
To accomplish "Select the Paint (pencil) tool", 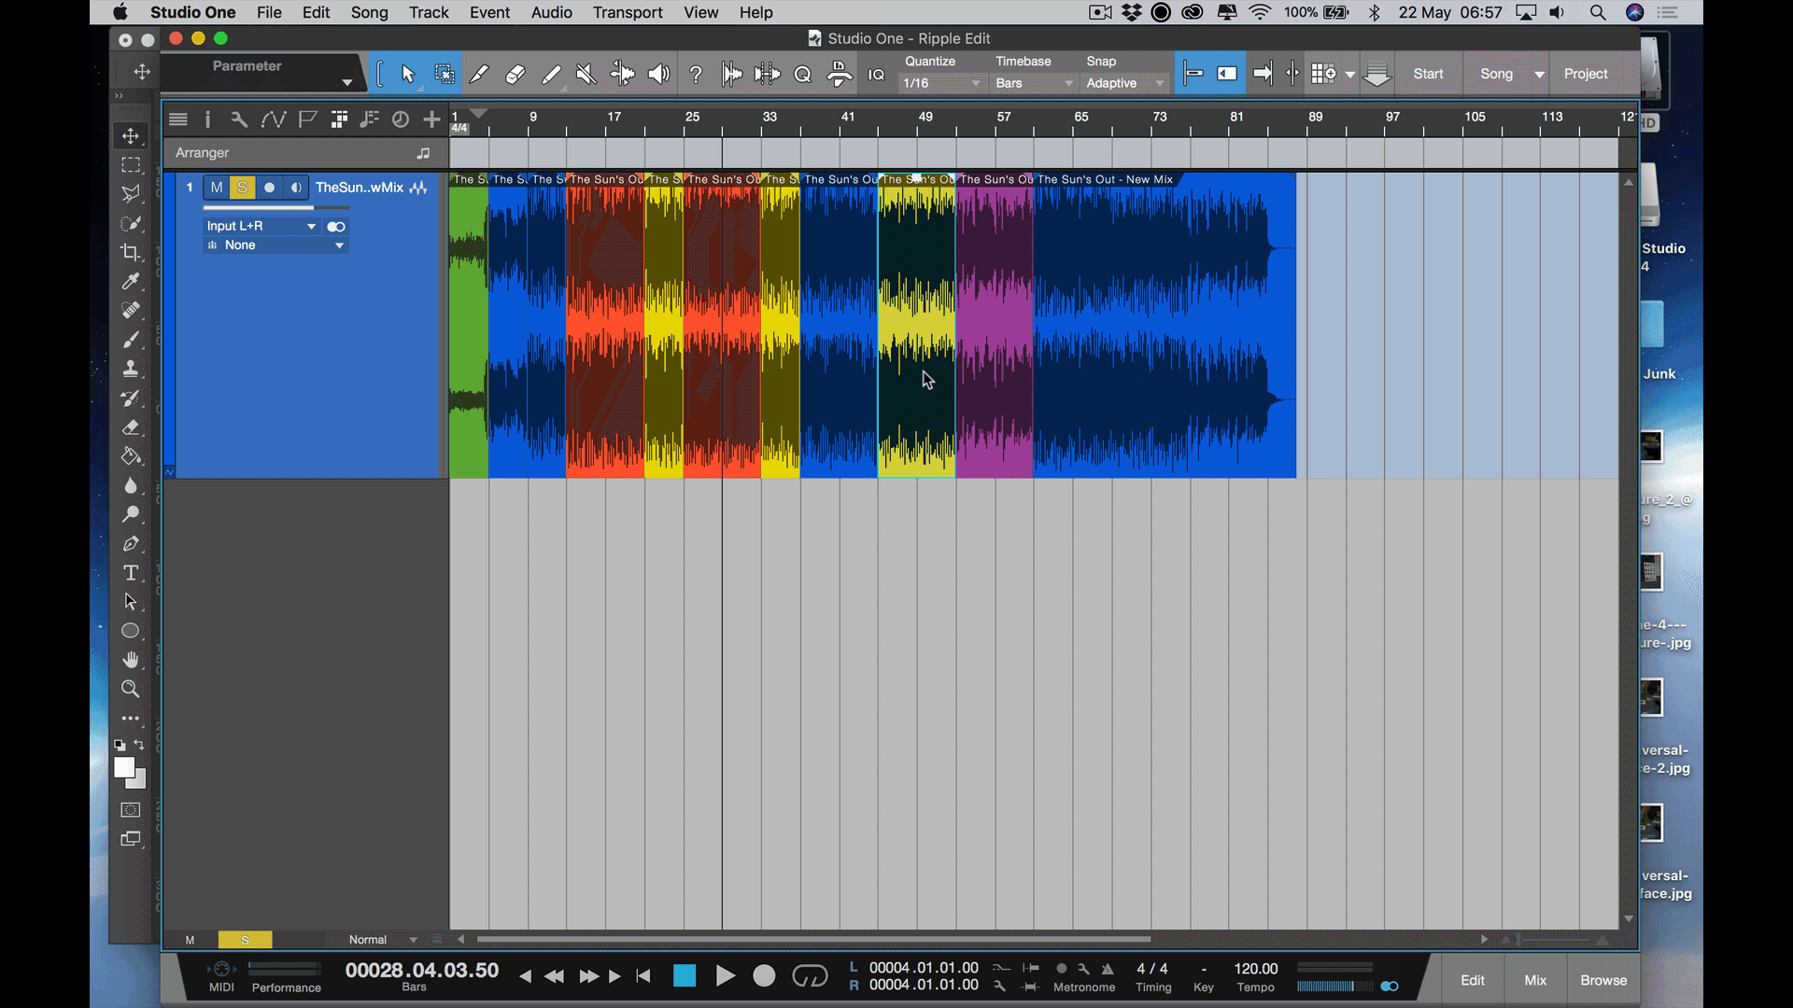I will (551, 75).
